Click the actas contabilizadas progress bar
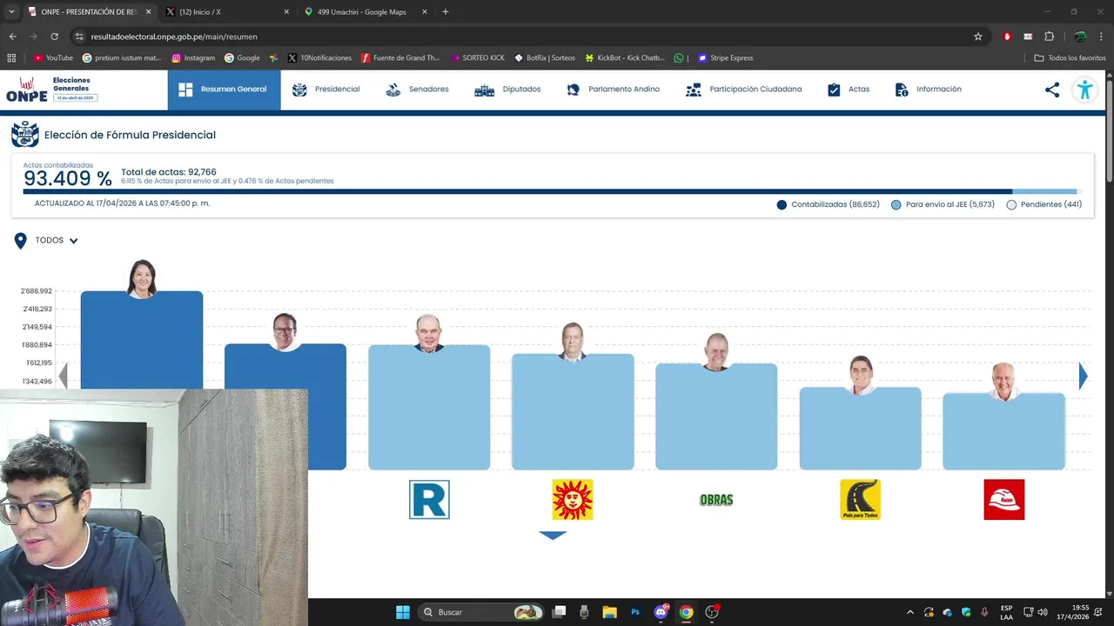This screenshot has height=626, width=1114. pos(551,191)
